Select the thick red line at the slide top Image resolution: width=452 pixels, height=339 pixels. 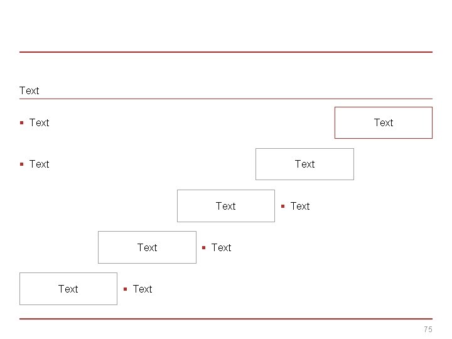coord(226,52)
